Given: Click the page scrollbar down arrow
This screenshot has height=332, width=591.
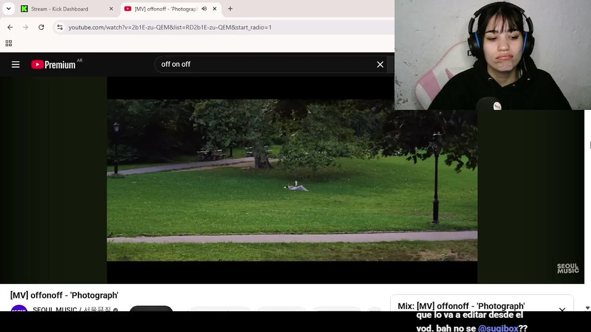Looking at the screenshot, I should [587, 308].
